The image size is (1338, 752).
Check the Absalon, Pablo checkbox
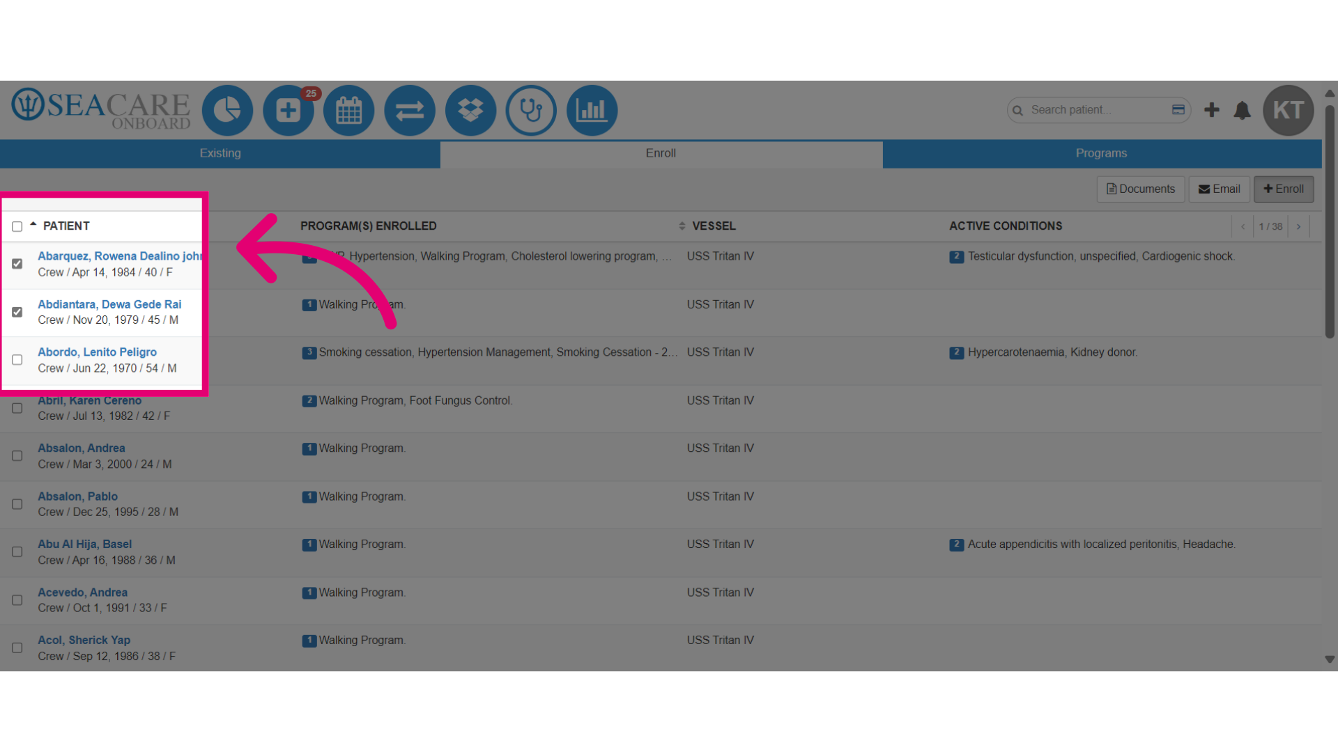click(17, 504)
